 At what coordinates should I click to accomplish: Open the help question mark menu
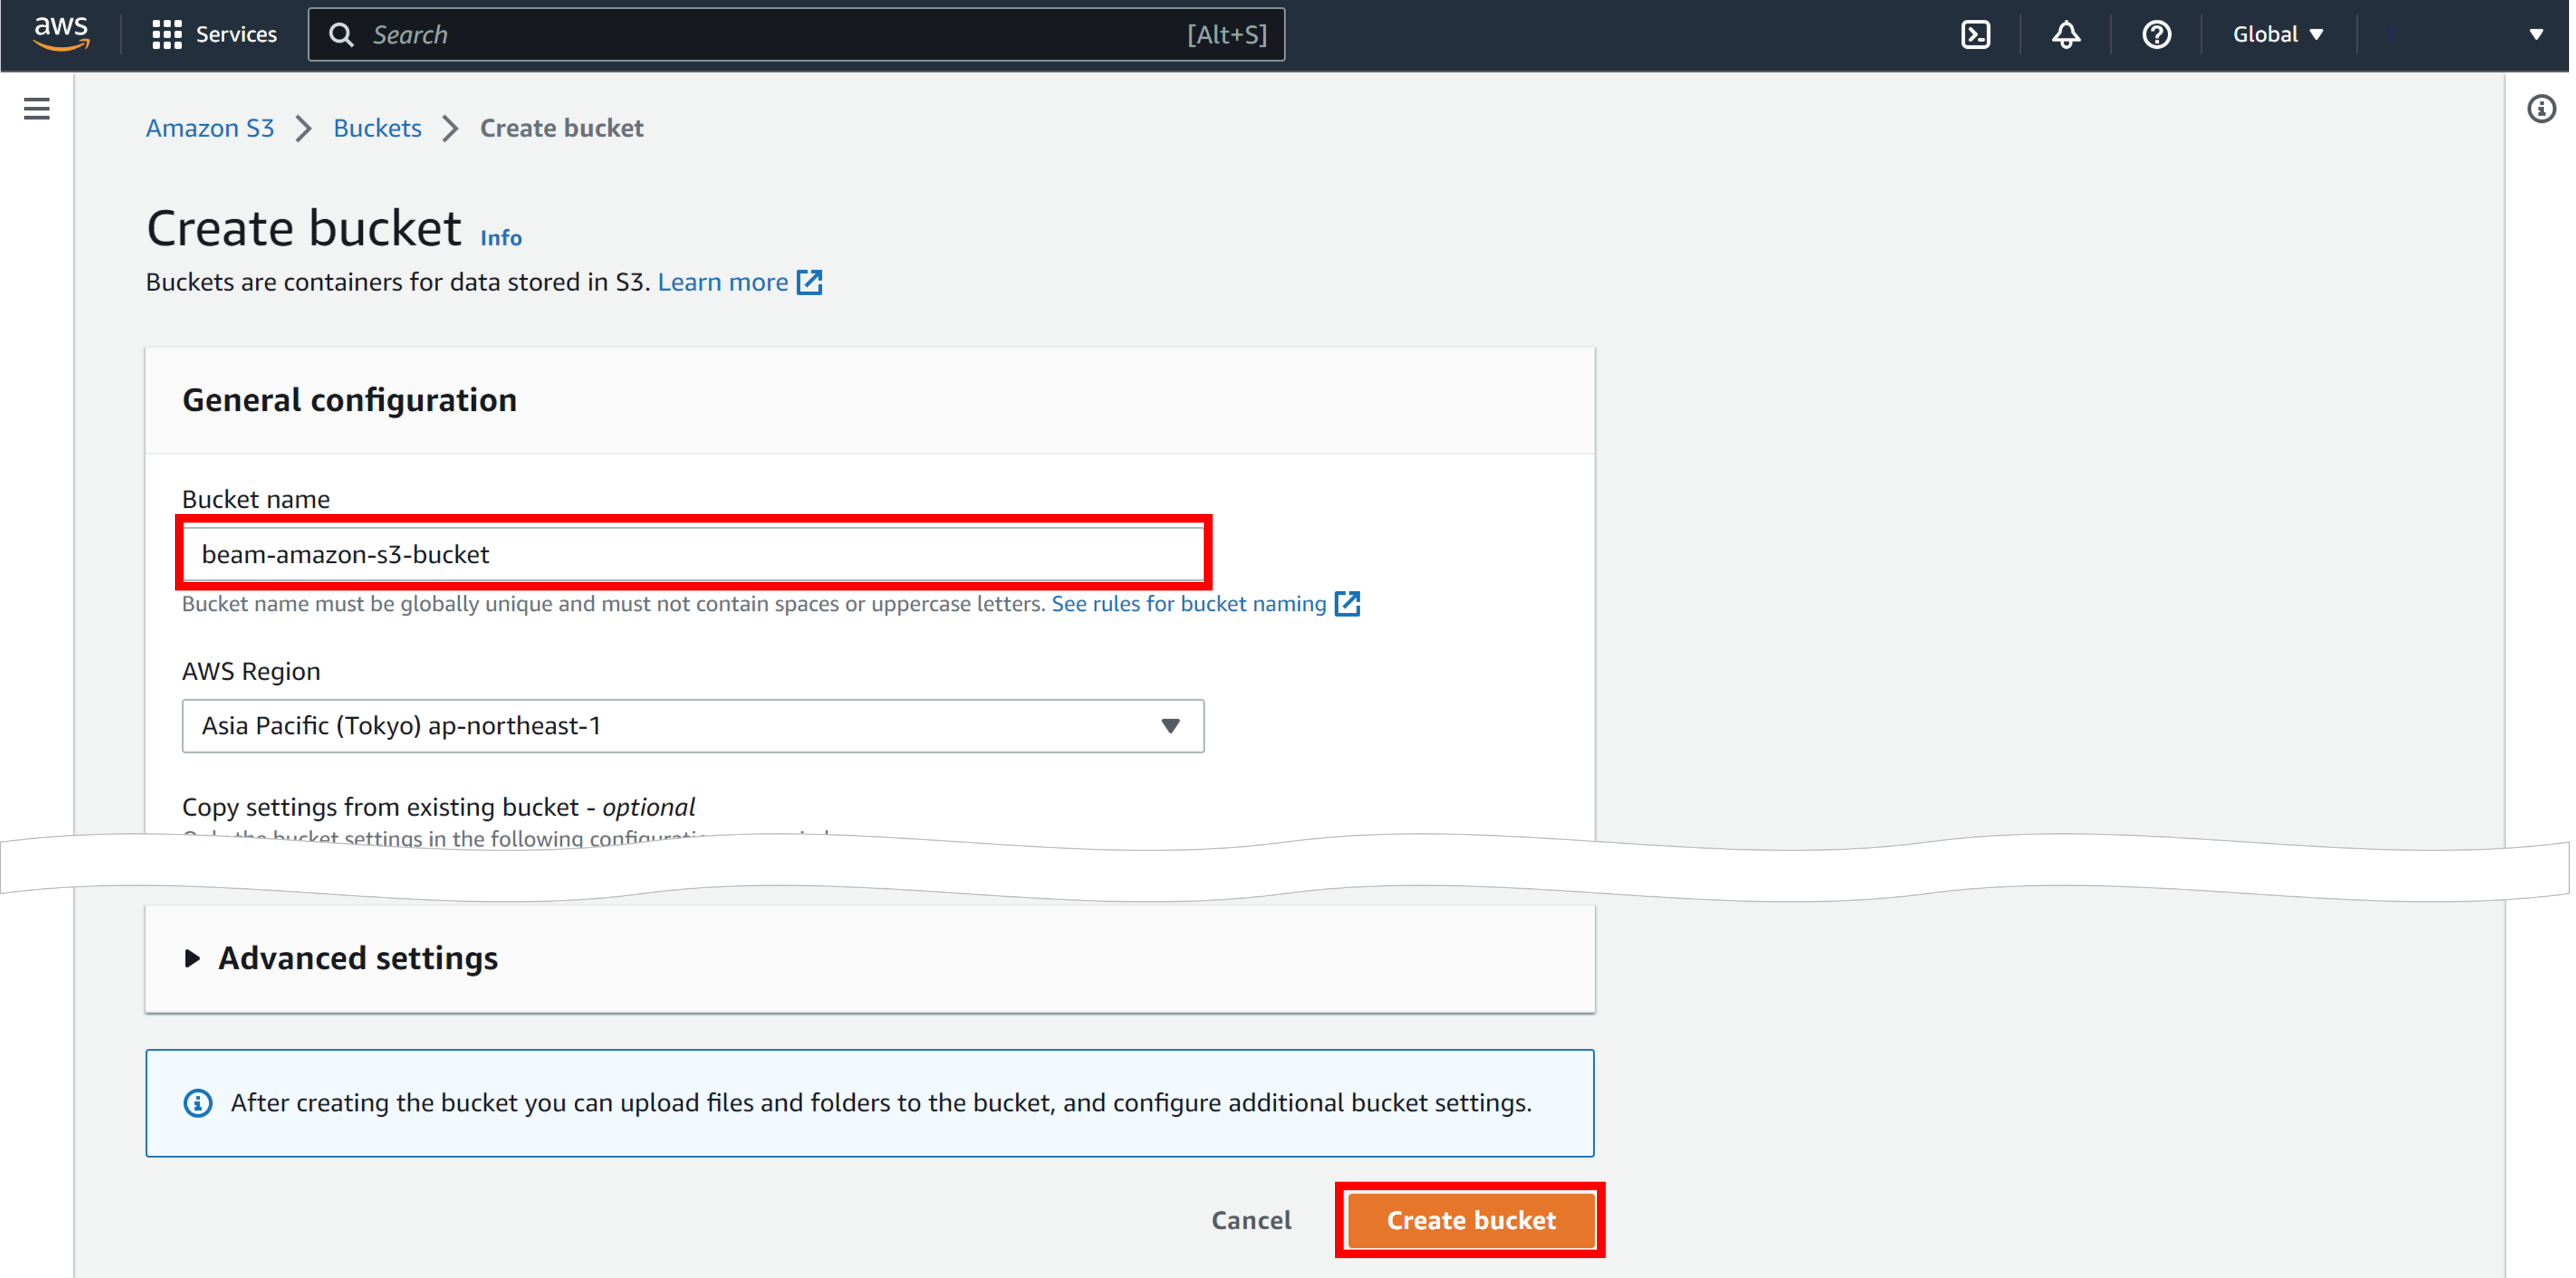coord(2156,34)
